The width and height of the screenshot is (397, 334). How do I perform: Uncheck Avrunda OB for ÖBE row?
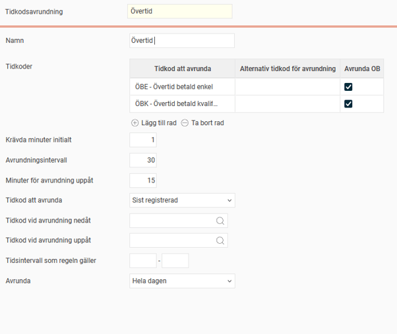click(x=348, y=86)
